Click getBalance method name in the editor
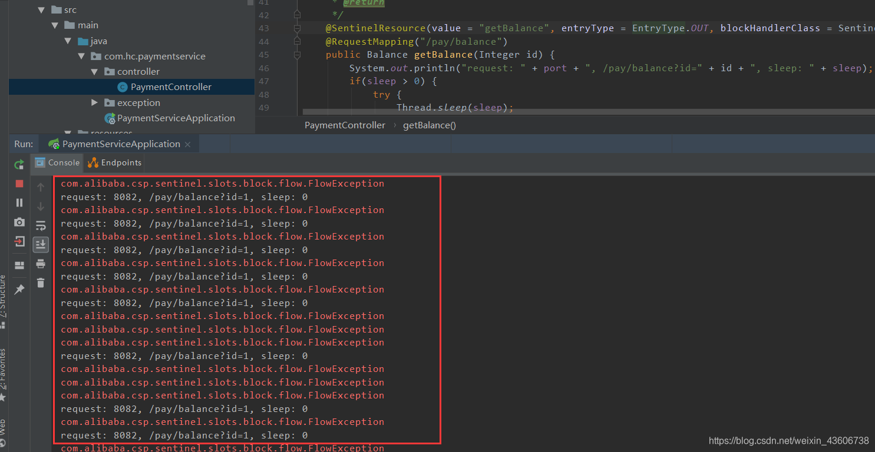This screenshot has width=875, height=452. tap(444, 55)
